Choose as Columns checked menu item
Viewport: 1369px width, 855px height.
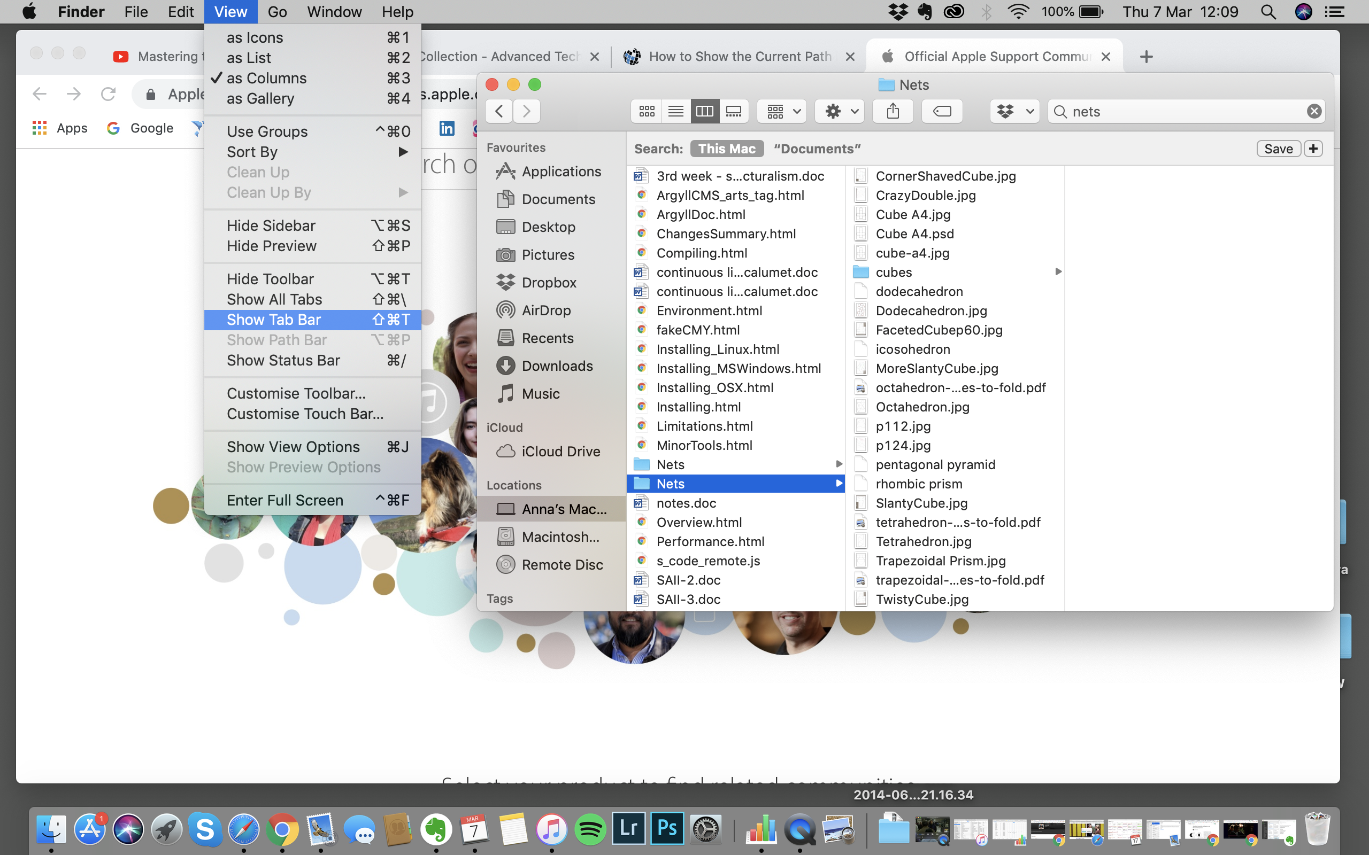pos(266,78)
